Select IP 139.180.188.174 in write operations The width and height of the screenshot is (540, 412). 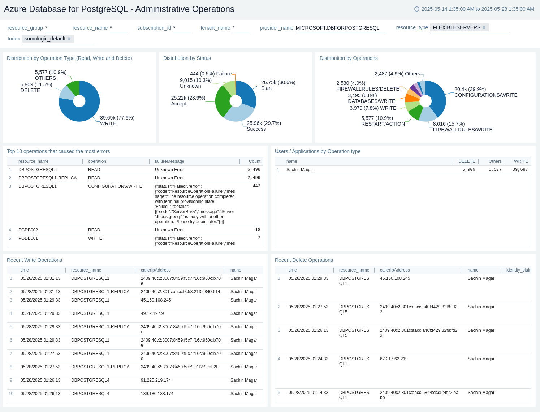(x=157, y=394)
